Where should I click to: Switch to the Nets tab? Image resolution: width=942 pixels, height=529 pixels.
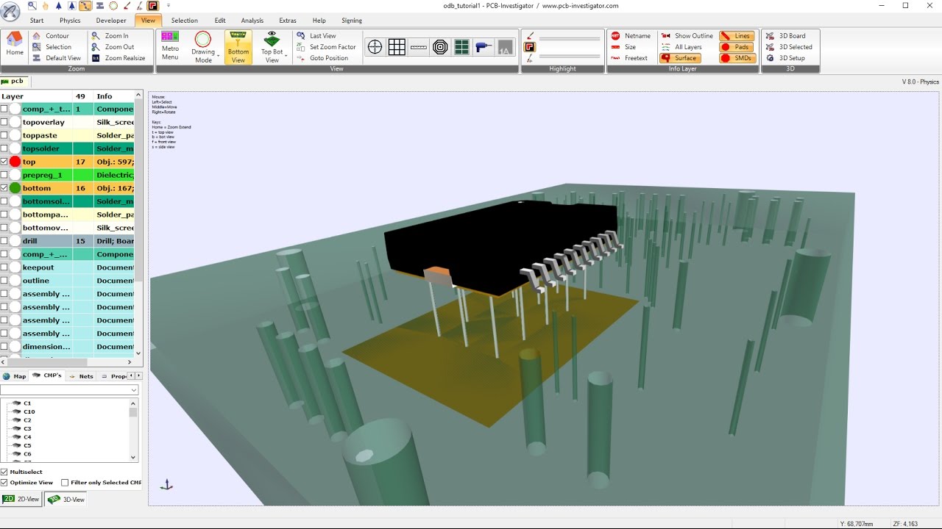point(82,376)
